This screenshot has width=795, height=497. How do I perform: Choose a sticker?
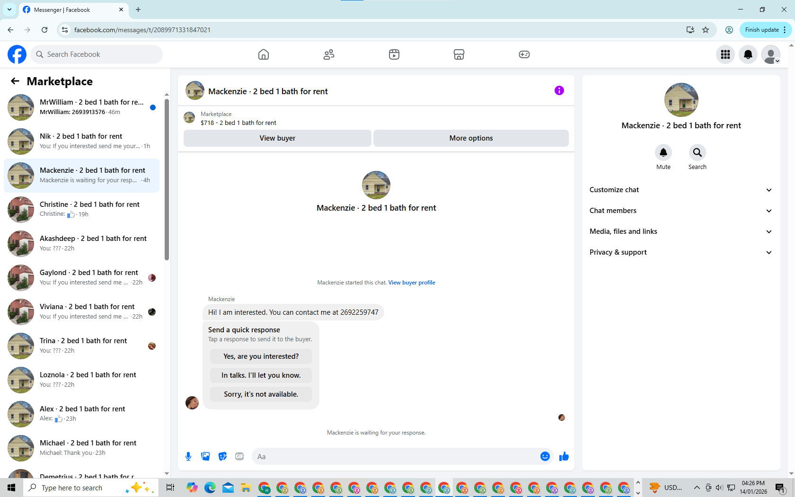(222, 456)
